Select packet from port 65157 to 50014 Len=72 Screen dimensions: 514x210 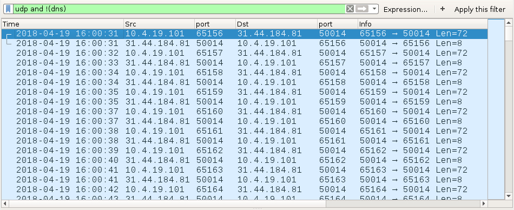(x=244, y=53)
